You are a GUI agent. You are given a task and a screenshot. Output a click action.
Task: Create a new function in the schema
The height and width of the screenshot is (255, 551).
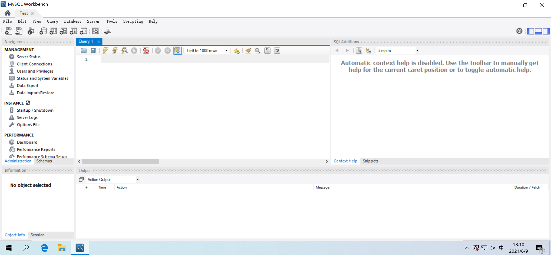[x=83, y=31]
